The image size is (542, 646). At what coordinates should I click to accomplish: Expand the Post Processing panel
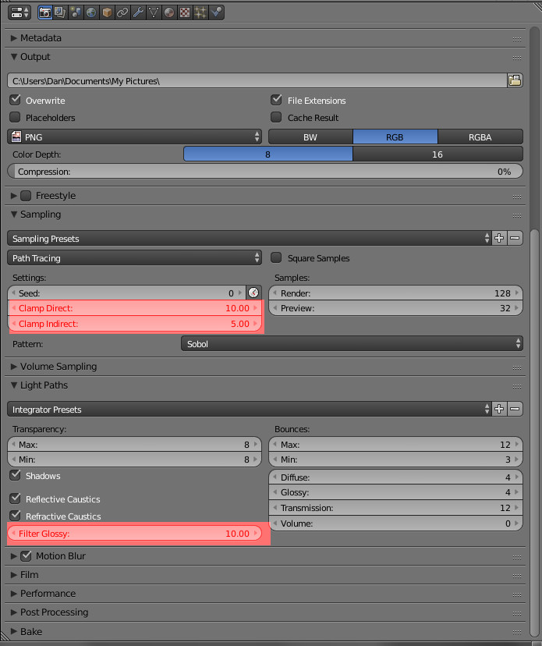pos(13,612)
